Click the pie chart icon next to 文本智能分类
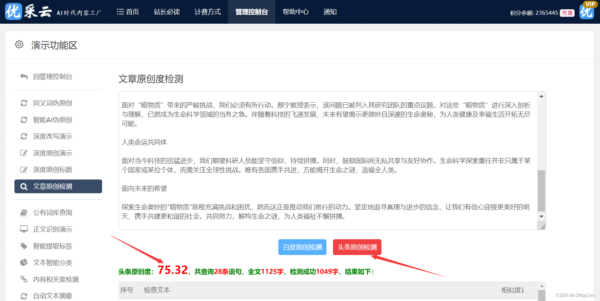600x301 pixels. 24,263
